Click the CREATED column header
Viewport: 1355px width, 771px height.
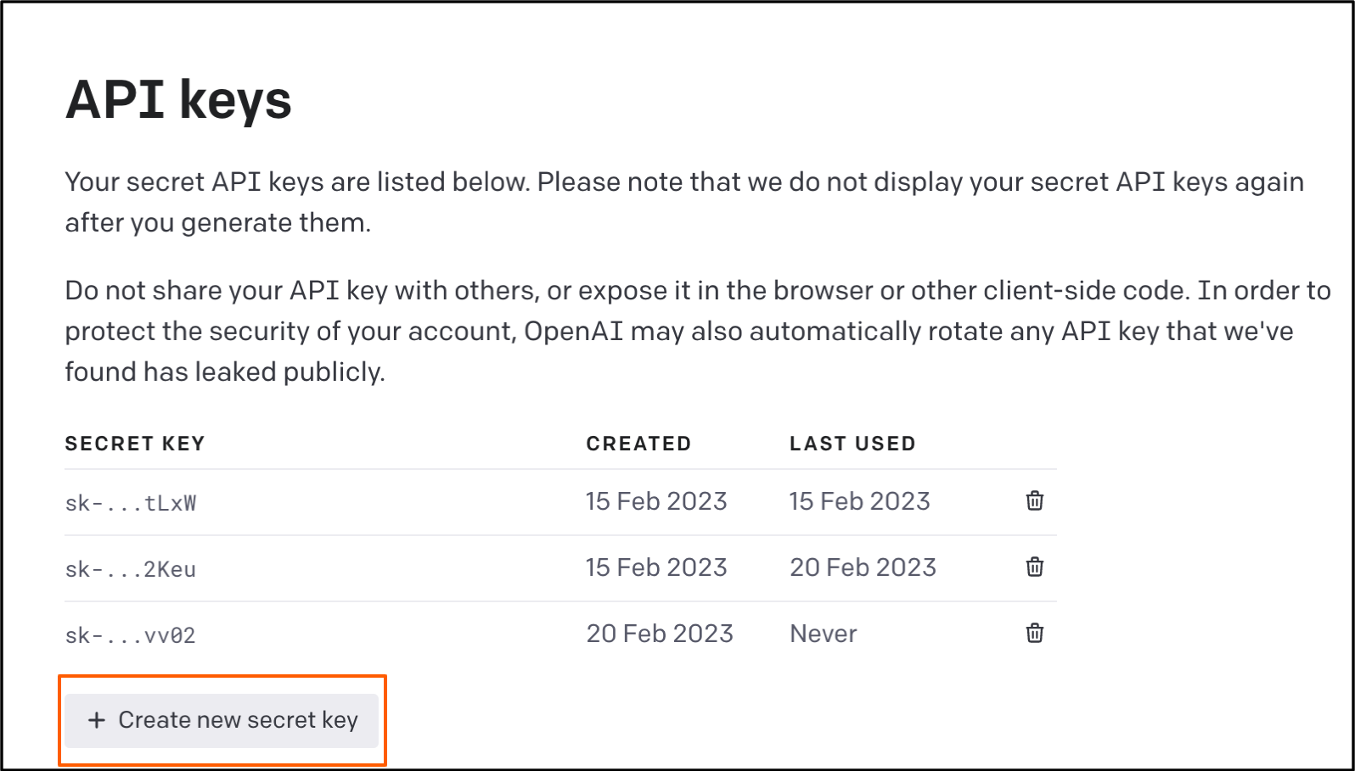tap(638, 444)
